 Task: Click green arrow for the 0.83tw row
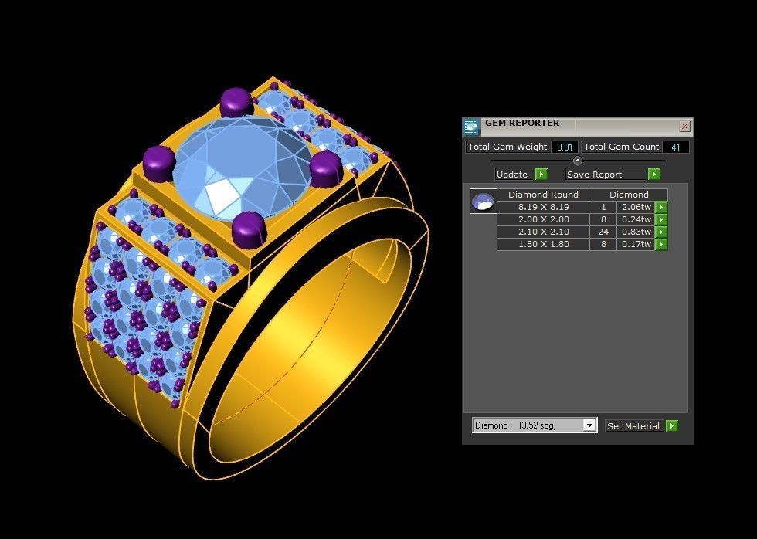(661, 232)
